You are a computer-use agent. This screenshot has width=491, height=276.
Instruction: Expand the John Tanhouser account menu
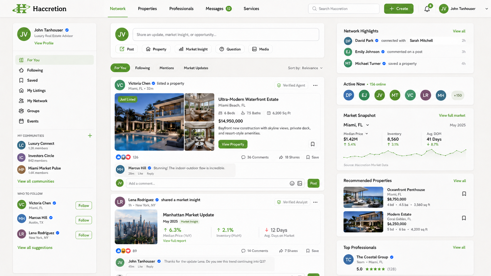[x=486, y=9]
